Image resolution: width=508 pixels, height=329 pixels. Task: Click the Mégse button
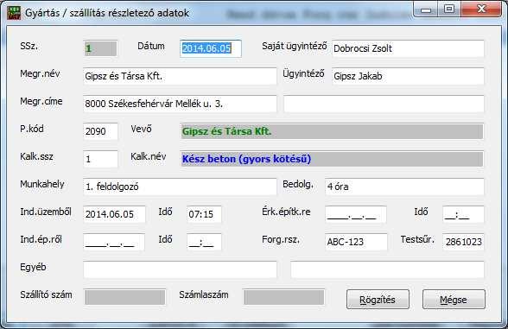coord(454,299)
